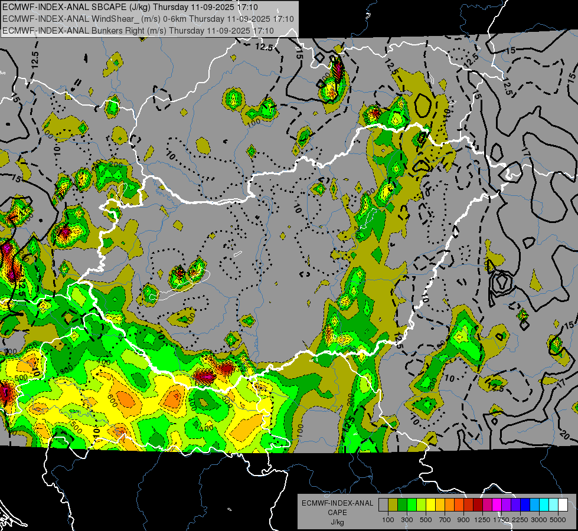Viewport: 578px width, 531px height.
Task: Pick the dark red legend swatch
Action: [x=478, y=504]
